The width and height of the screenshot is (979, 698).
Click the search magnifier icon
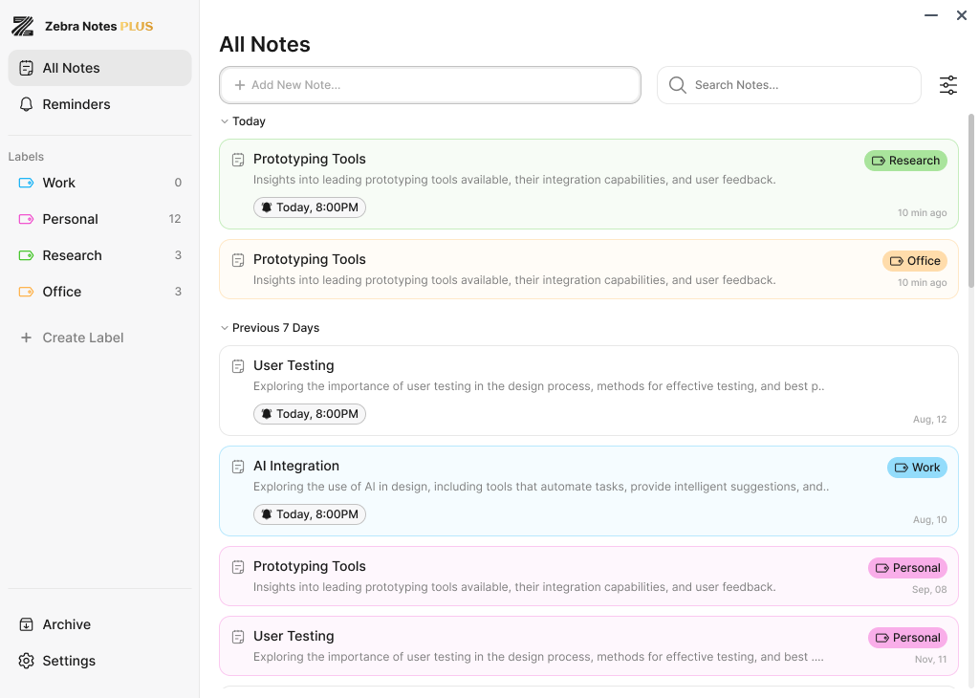678,85
